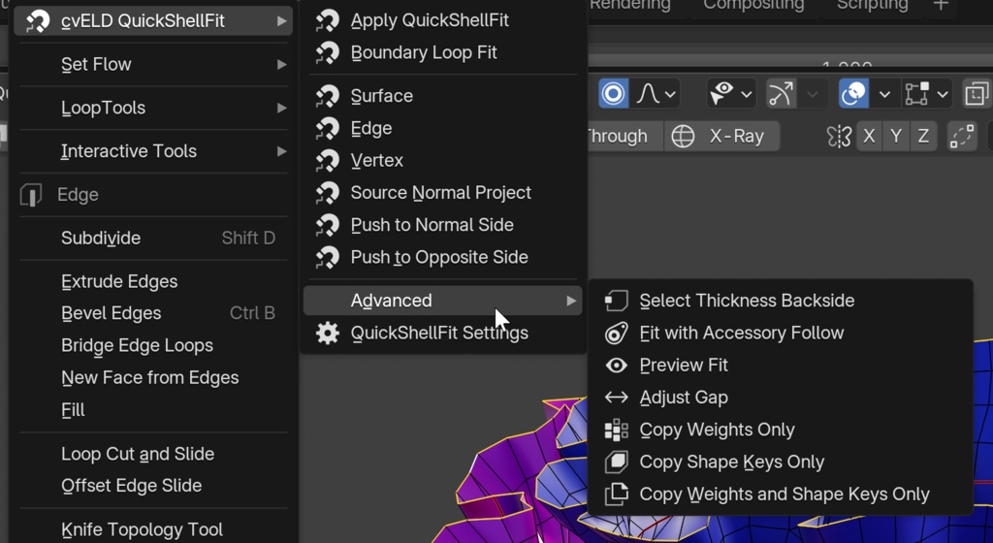Click the Source Normal Project icon

[328, 192]
